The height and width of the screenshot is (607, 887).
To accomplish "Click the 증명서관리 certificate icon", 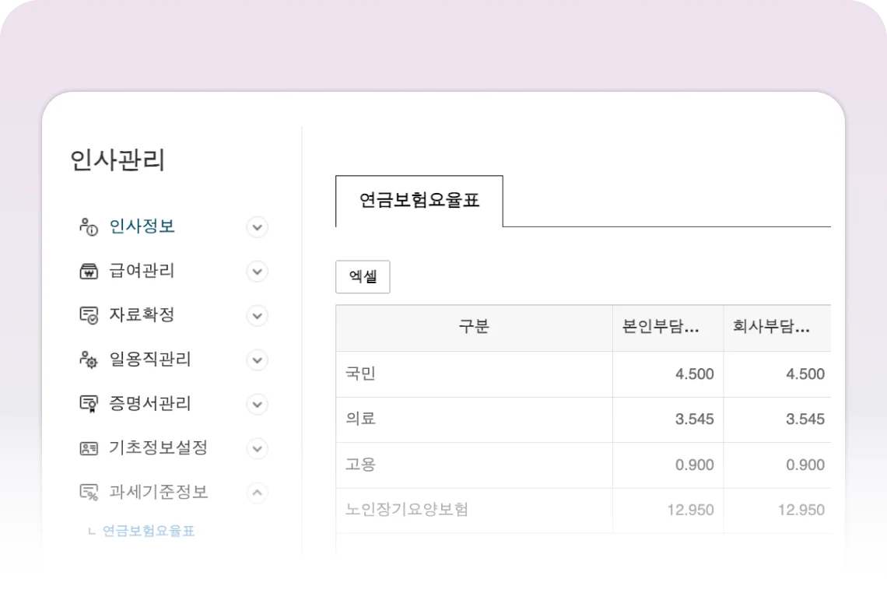I will coord(88,404).
